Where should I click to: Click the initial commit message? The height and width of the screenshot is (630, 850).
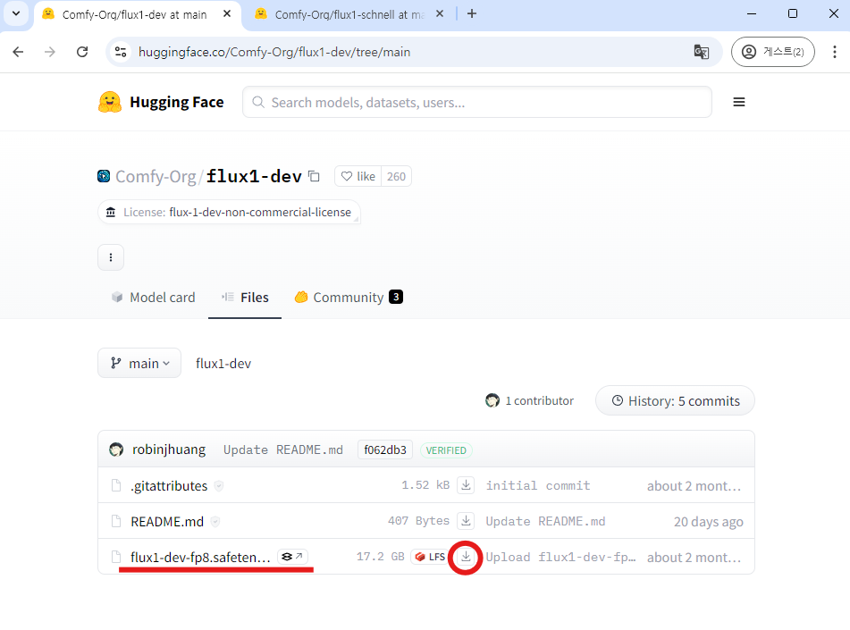coord(538,485)
